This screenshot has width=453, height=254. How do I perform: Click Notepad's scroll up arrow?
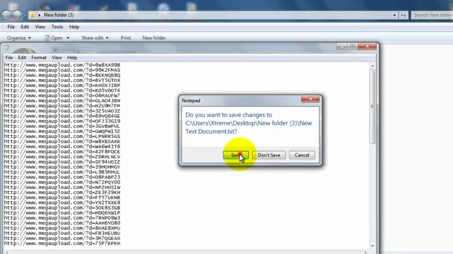(372, 66)
